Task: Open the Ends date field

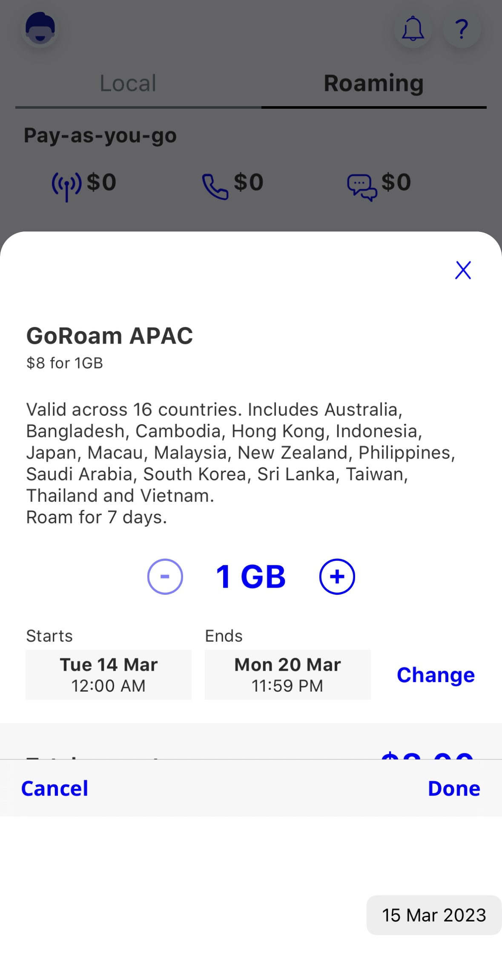Action: click(287, 675)
